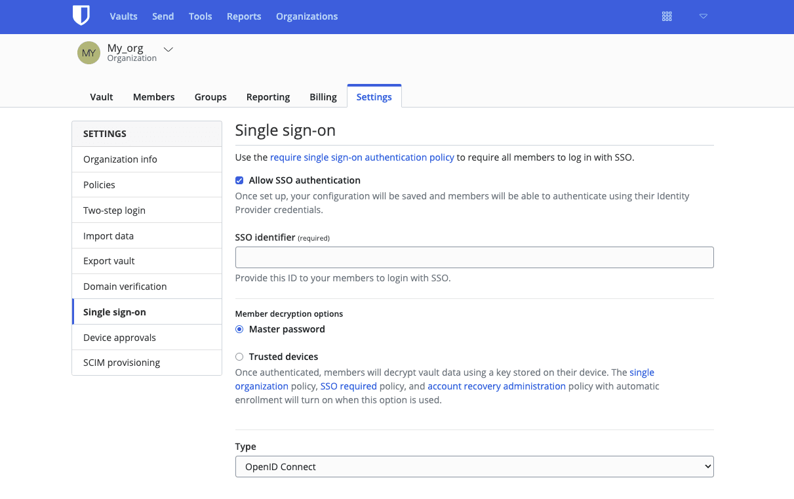The height and width of the screenshot is (499, 794).
Task: Open the account recovery administration policy link
Action: pyautogui.click(x=496, y=386)
